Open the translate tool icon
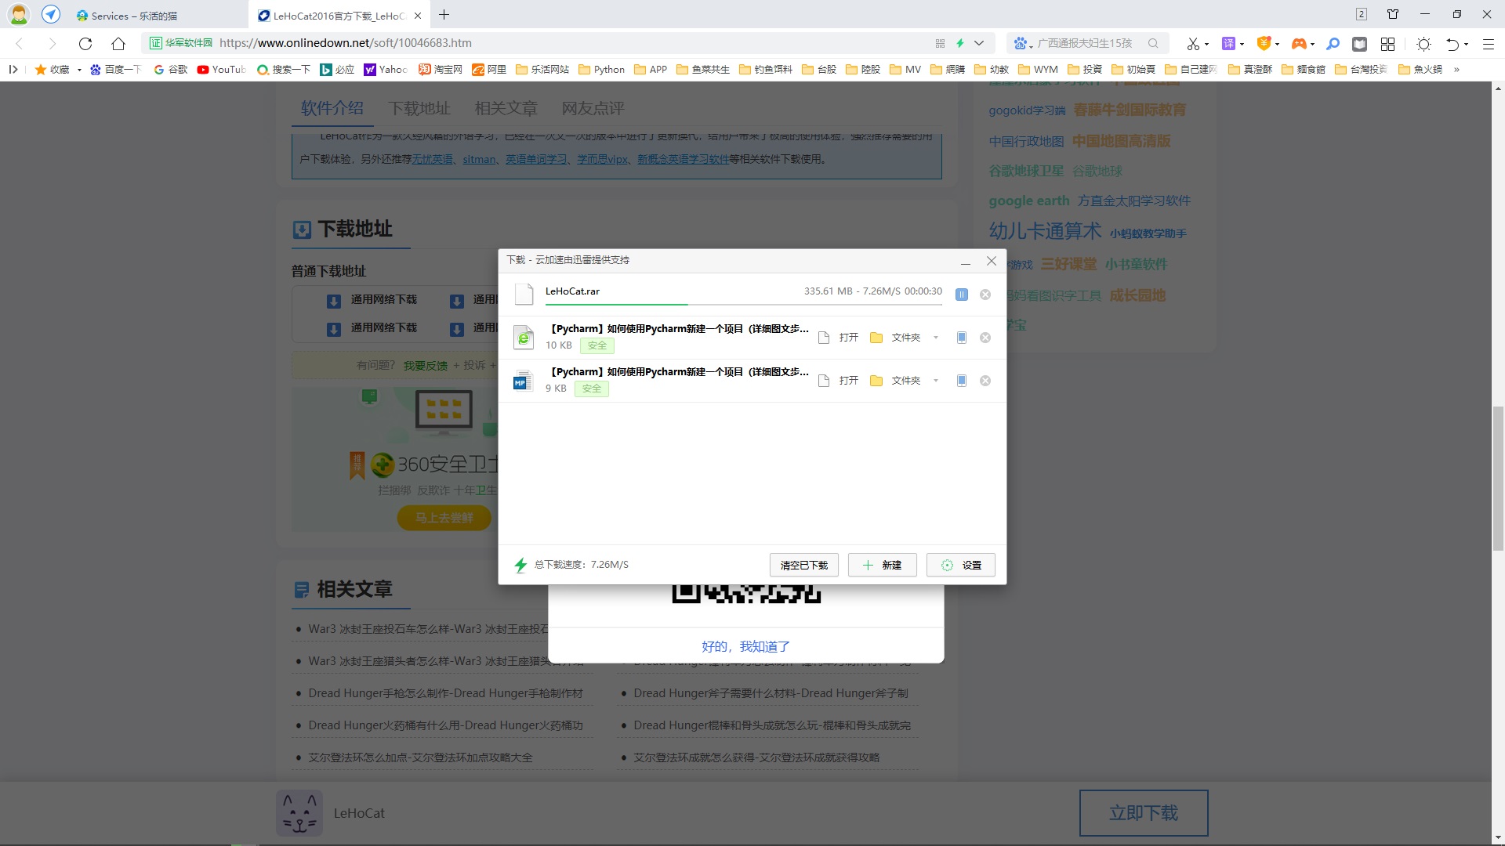Image resolution: width=1505 pixels, height=846 pixels. 1228,44
